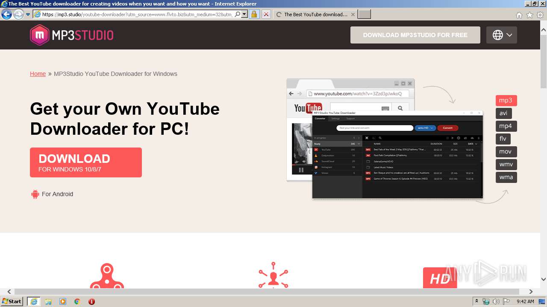Open Windows Media Player taskbar icon
This screenshot has height=307, width=547.
tap(63, 301)
